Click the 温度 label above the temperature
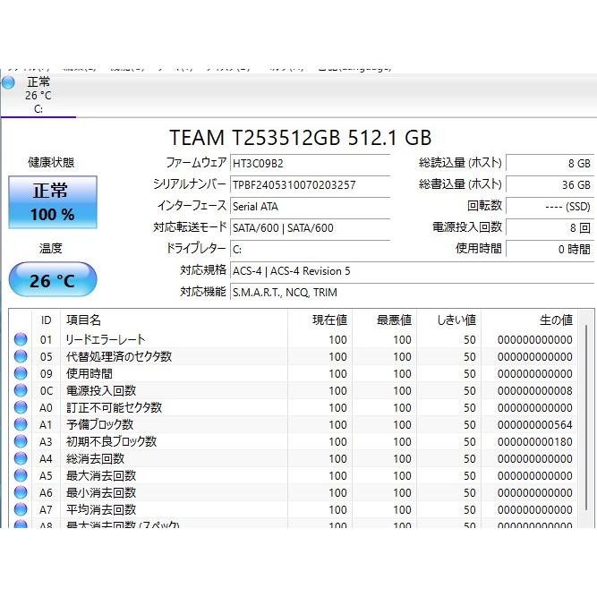The height and width of the screenshot is (597, 597). coord(51,249)
